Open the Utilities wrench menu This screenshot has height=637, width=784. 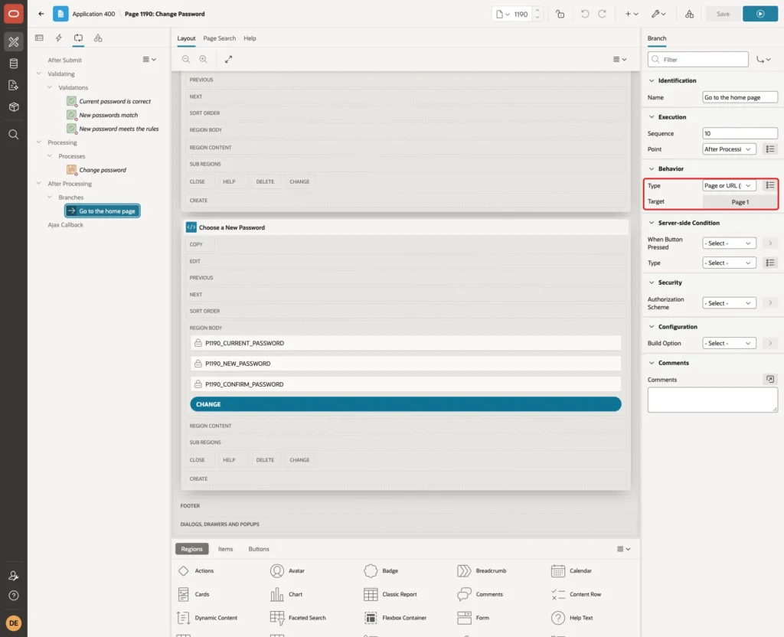(658, 14)
